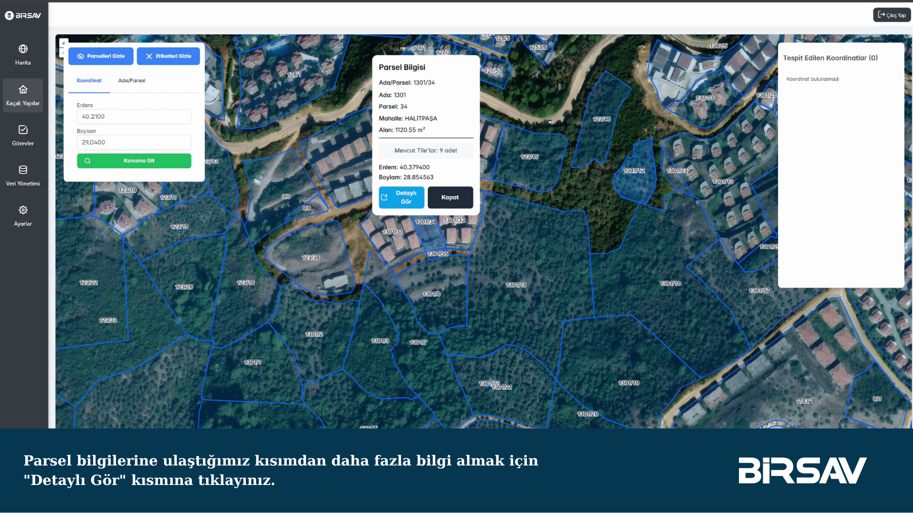Click parcel label 123/20 on map
Viewport: 913px width, 513px height.
click(184, 287)
